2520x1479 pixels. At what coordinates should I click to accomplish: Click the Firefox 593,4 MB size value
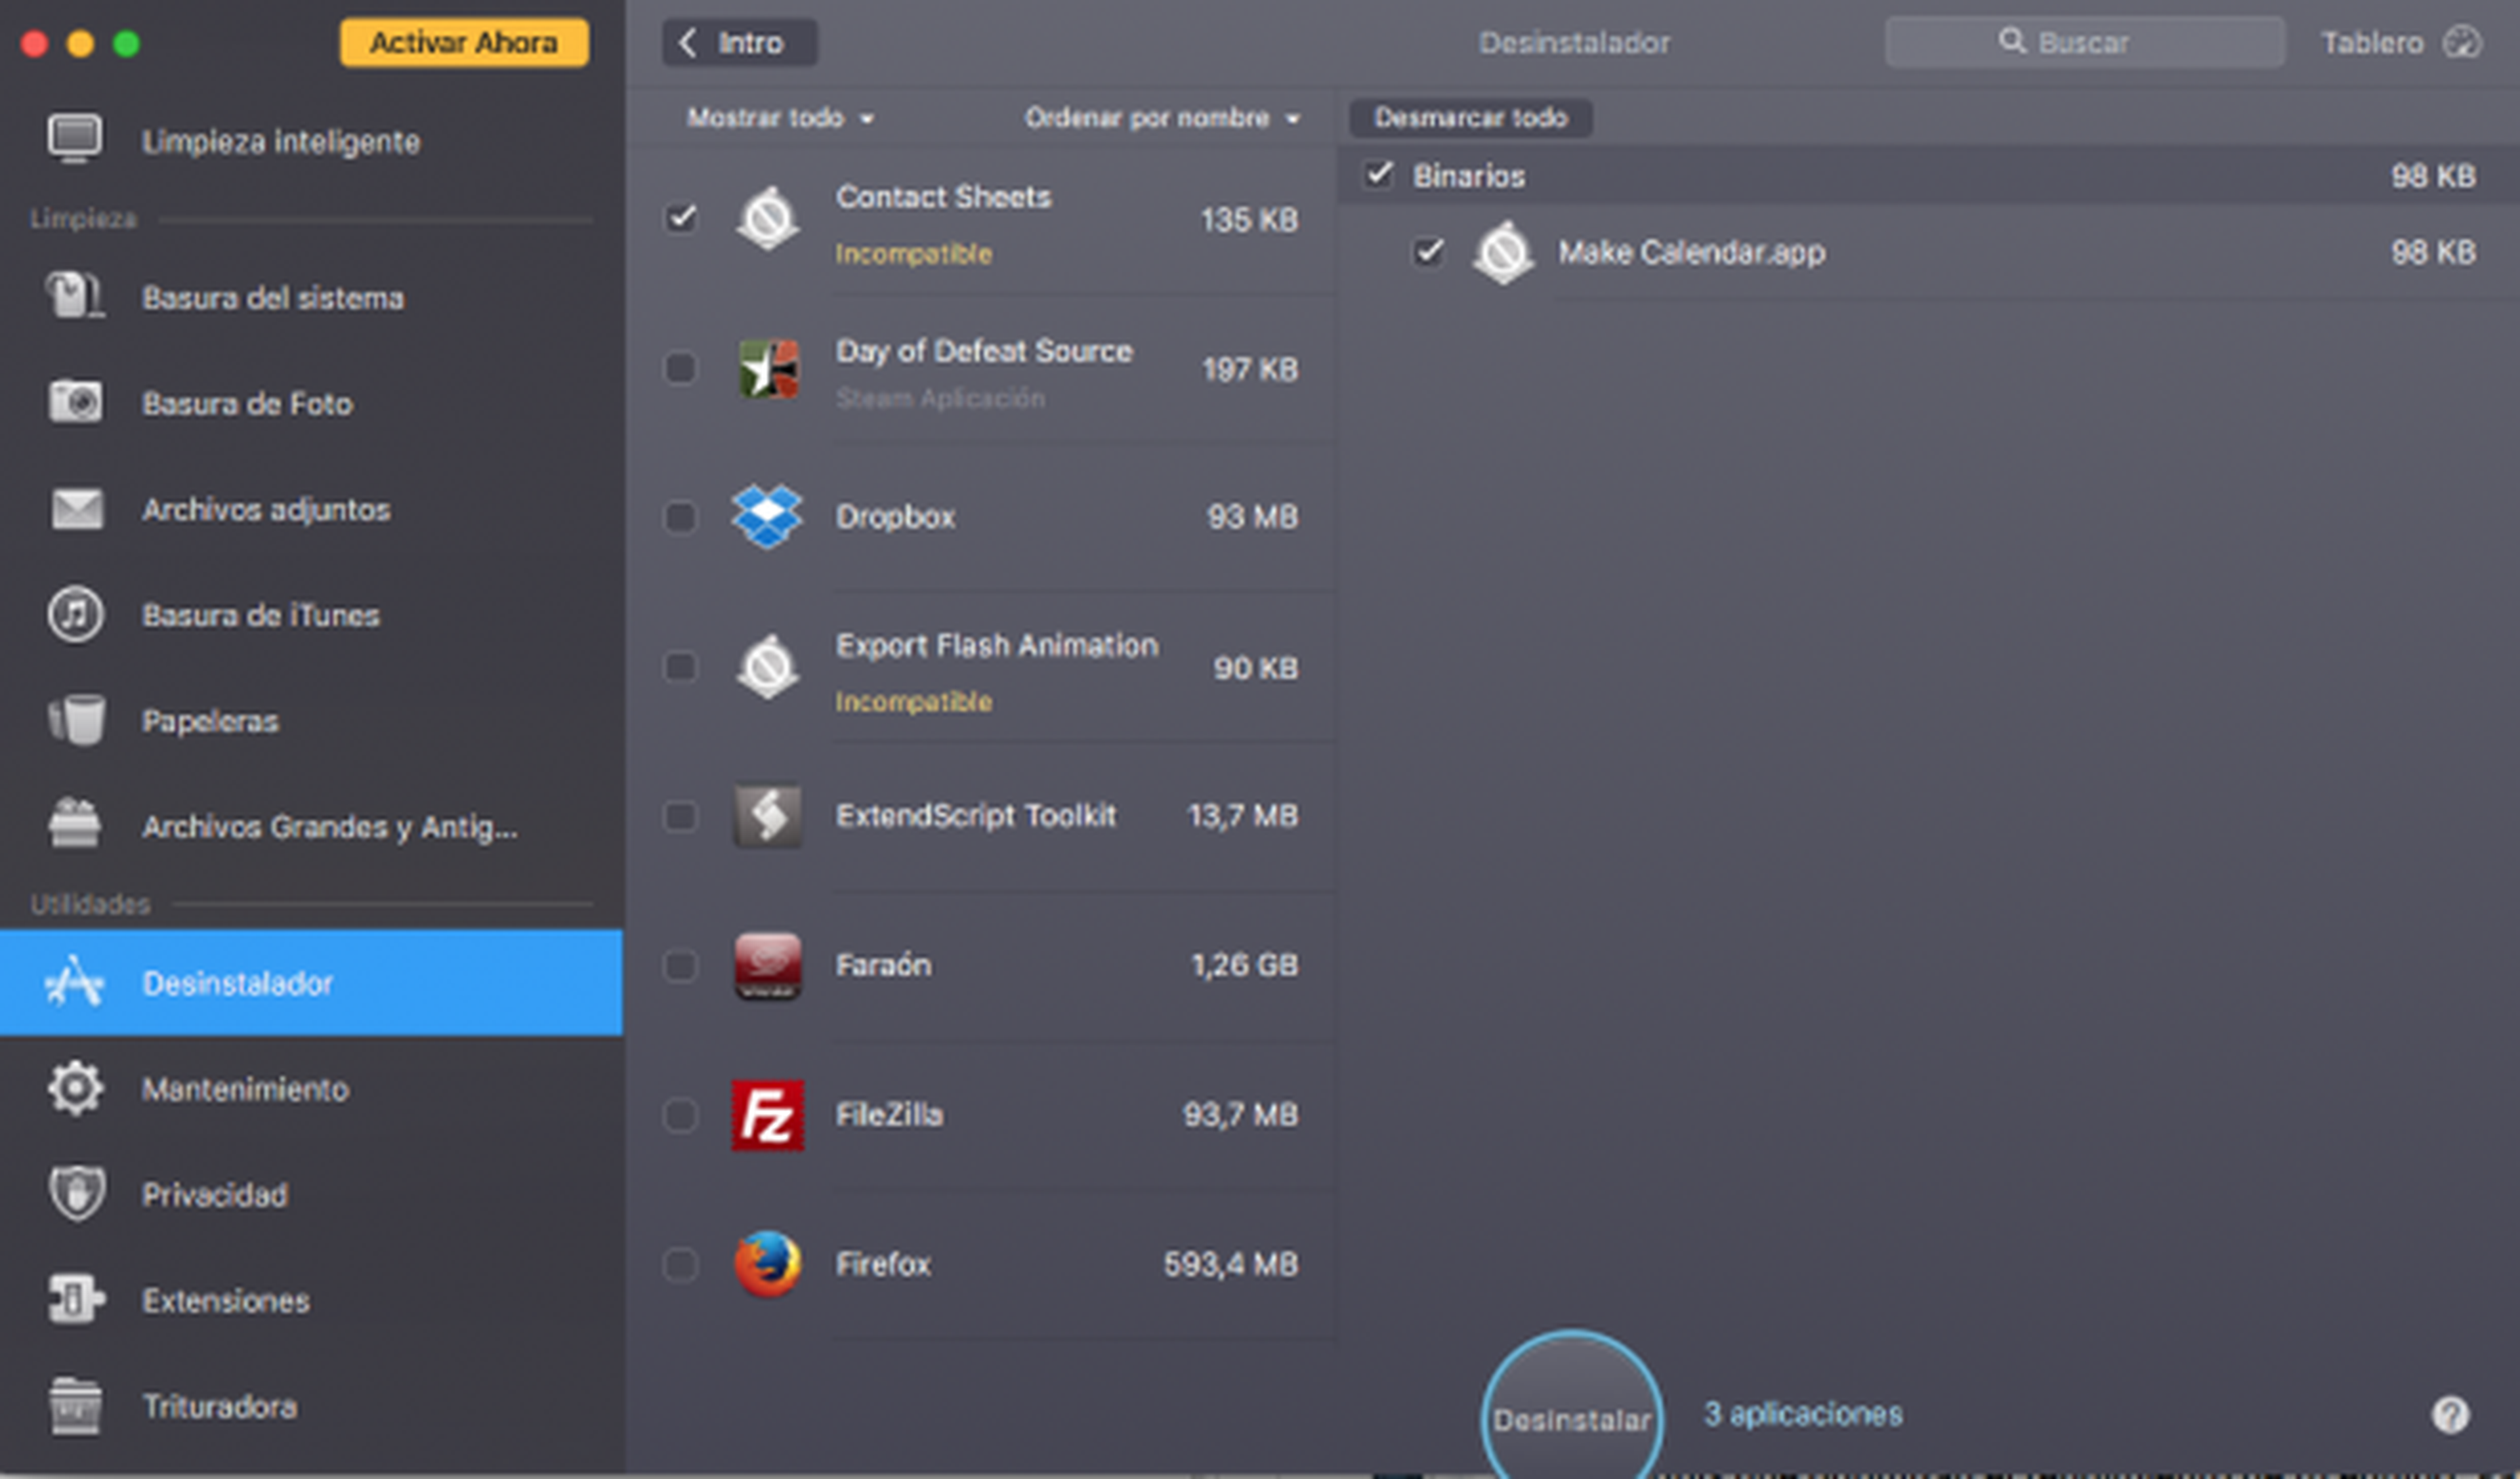tap(1231, 1264)
